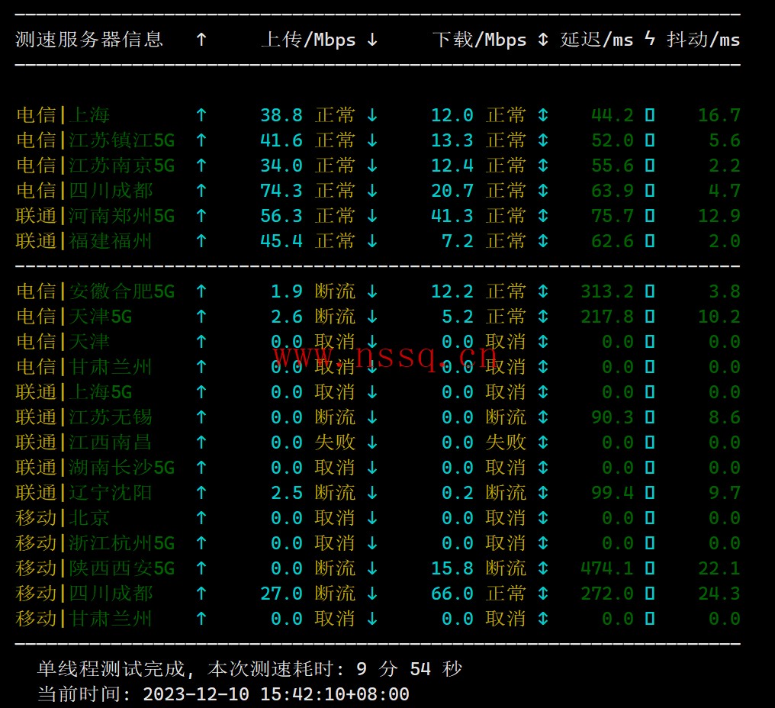Click latency value 474.1

pyautogui.click(x=607, y=569)
